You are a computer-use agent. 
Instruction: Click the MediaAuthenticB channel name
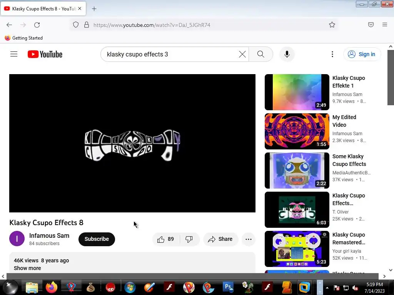tap(351, 172)
